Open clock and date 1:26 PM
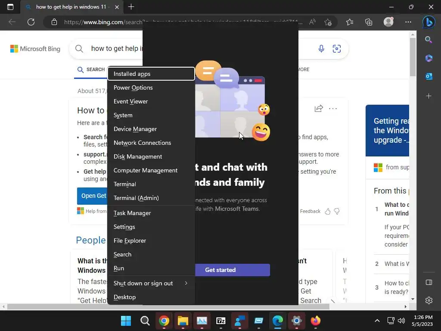Viewport: 441px width, 331px height. [422, 321]
